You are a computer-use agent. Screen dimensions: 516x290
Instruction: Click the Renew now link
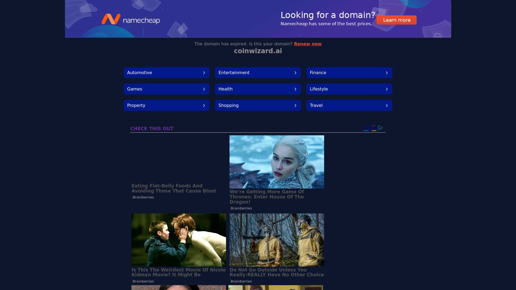click(x=307, y=44)
